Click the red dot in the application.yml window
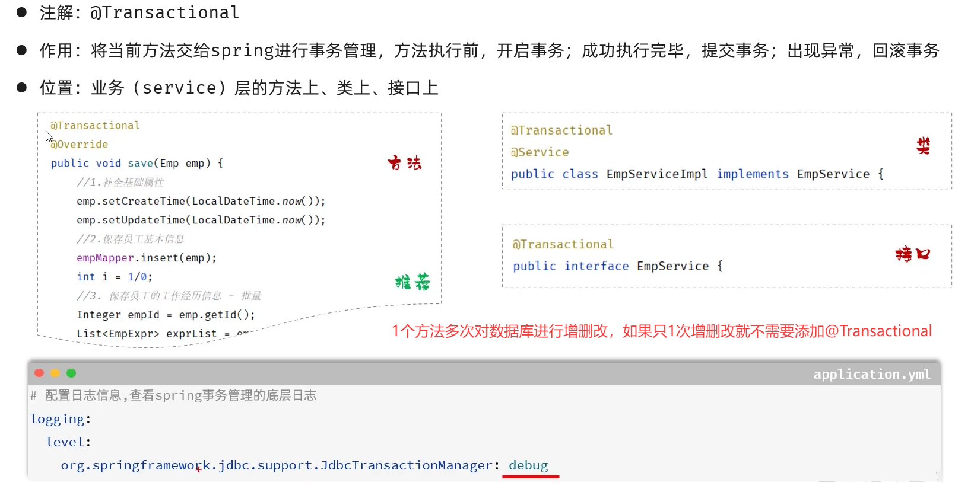 coord(39,373)
